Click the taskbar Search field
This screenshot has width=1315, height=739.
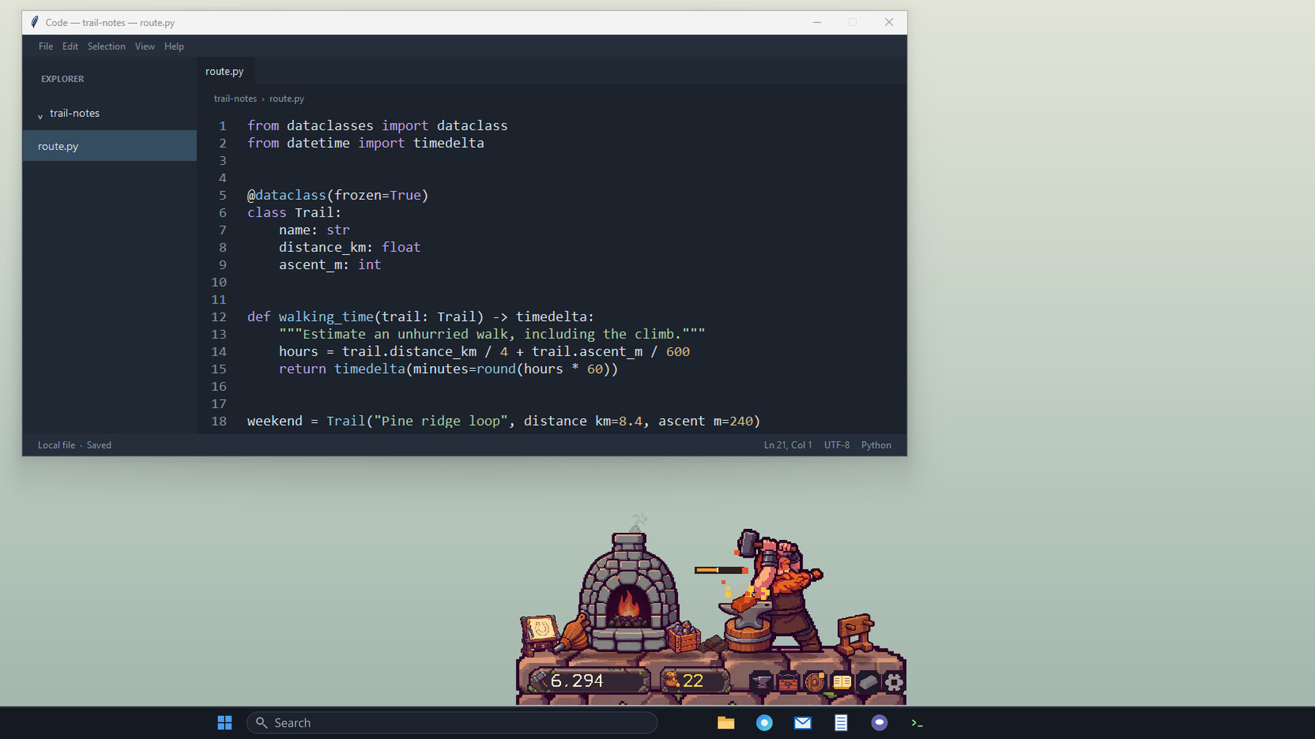tap(452, 723)
